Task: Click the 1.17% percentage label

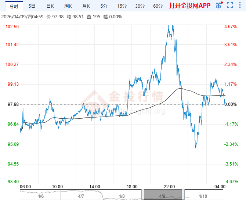Action: point(231,84)
